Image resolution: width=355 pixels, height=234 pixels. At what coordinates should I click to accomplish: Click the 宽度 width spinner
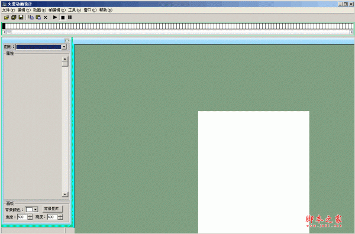pyautogui.click(x=30, y=217)
